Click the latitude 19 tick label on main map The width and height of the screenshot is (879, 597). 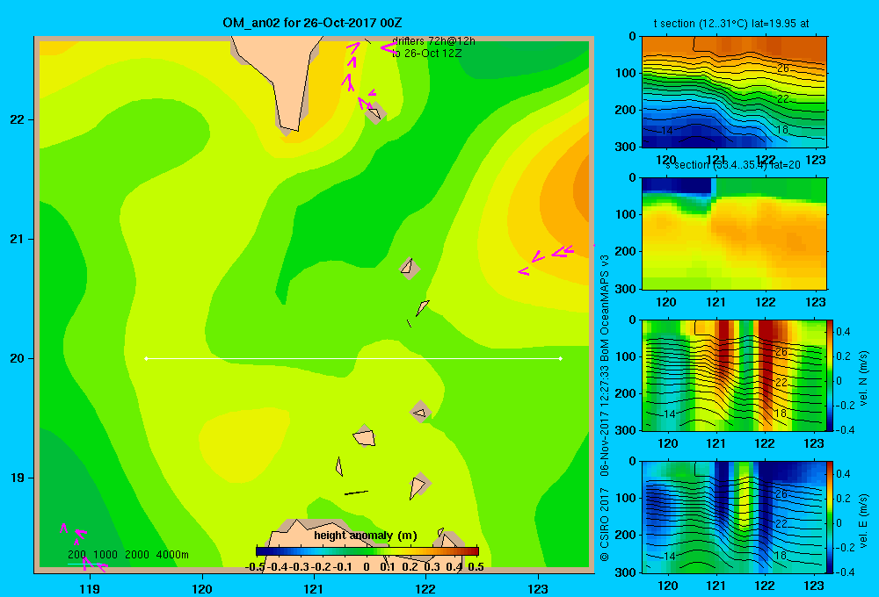17,478
